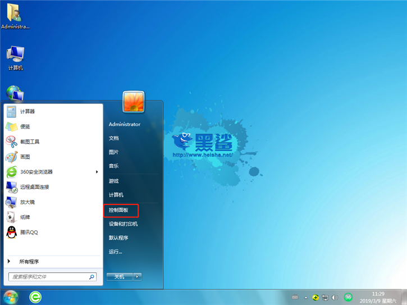The height and width of the screenshot is (305, 407).
Task: Expand All Programs (所有程序) list
Action: pyautogui.click(x=29, y=261)
